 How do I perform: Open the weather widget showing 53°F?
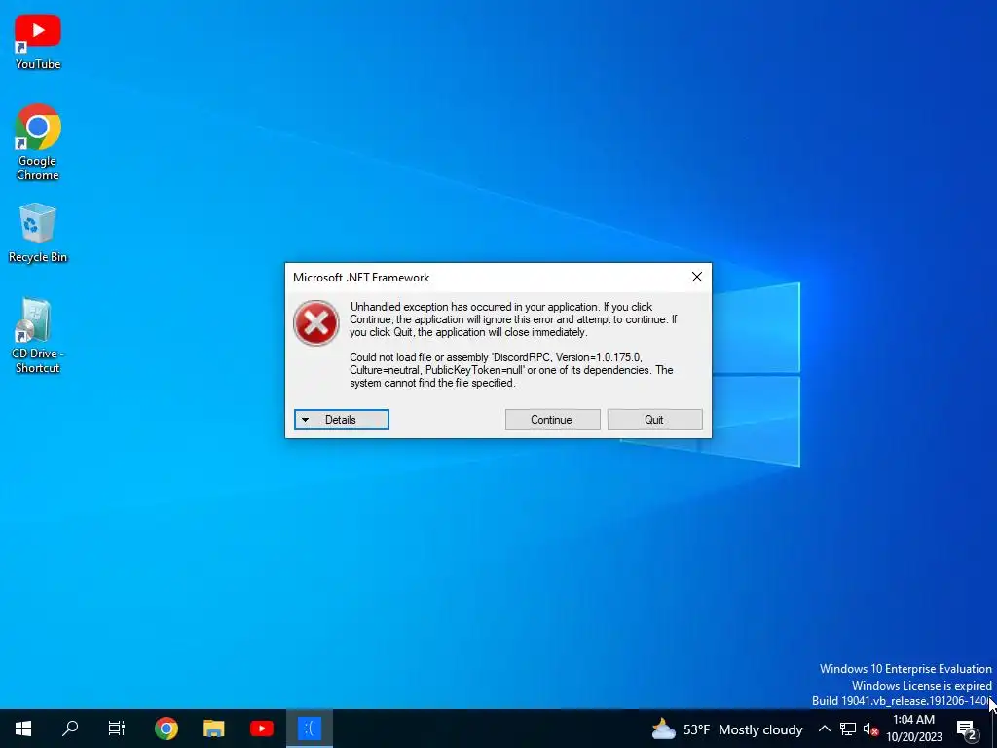(726, 729)
